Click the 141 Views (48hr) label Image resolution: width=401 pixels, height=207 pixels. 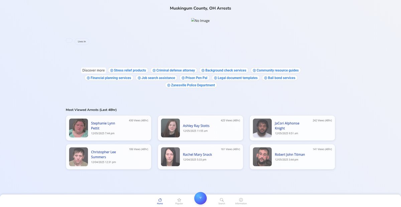click(x=322, y=149)
